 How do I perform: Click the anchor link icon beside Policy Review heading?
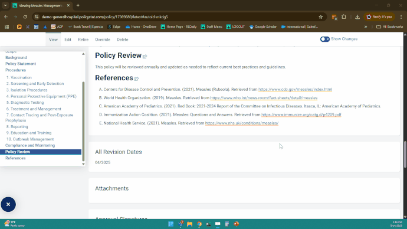pyautogui.click(x=145, y=56)
